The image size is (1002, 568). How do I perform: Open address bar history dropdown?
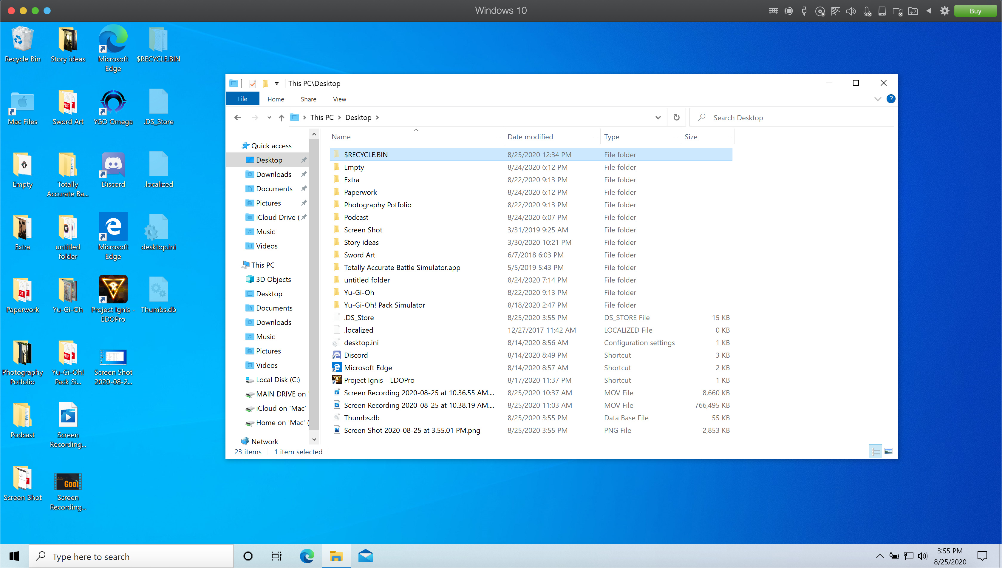click(658, 118)
